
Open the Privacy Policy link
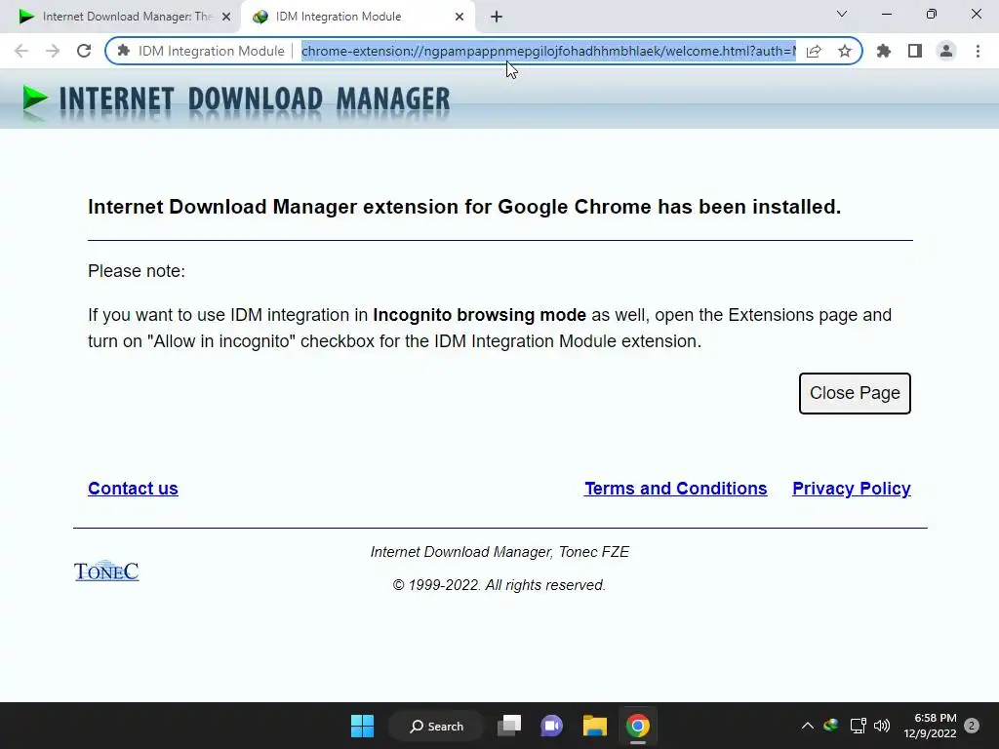tap(852, 489)
